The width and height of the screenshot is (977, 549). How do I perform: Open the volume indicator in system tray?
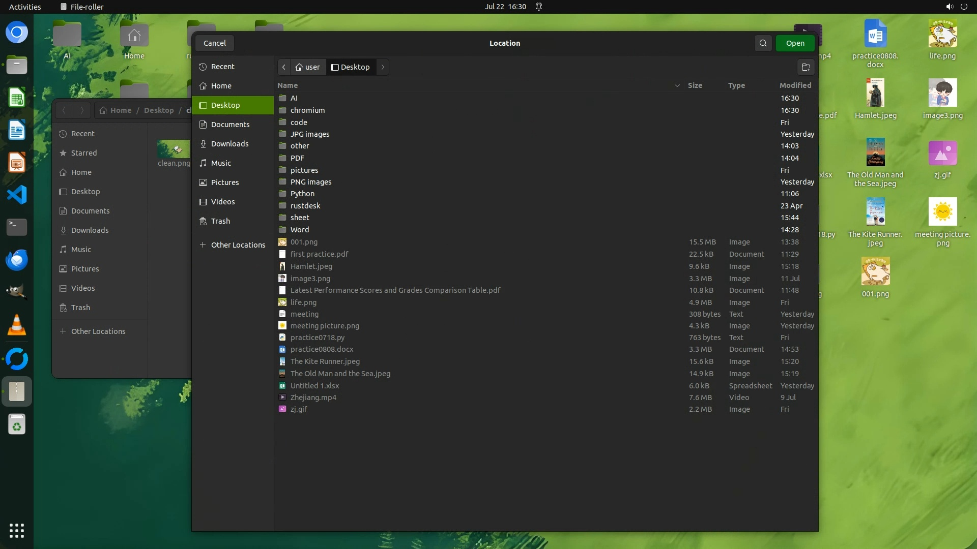tap(949, 7)
